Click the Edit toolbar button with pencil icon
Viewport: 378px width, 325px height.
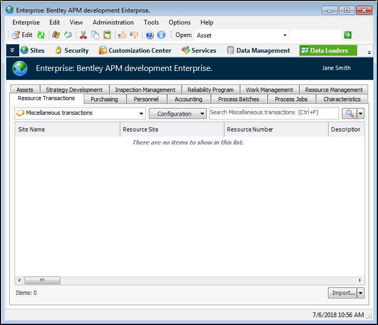[22, 35]
